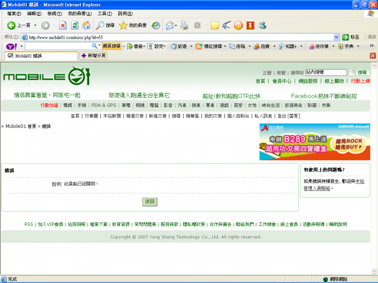Open the magnifier Search (搜尋) pane in IE toolbar
The width and height of the screenshot is (378, 283).
[105, 25]
